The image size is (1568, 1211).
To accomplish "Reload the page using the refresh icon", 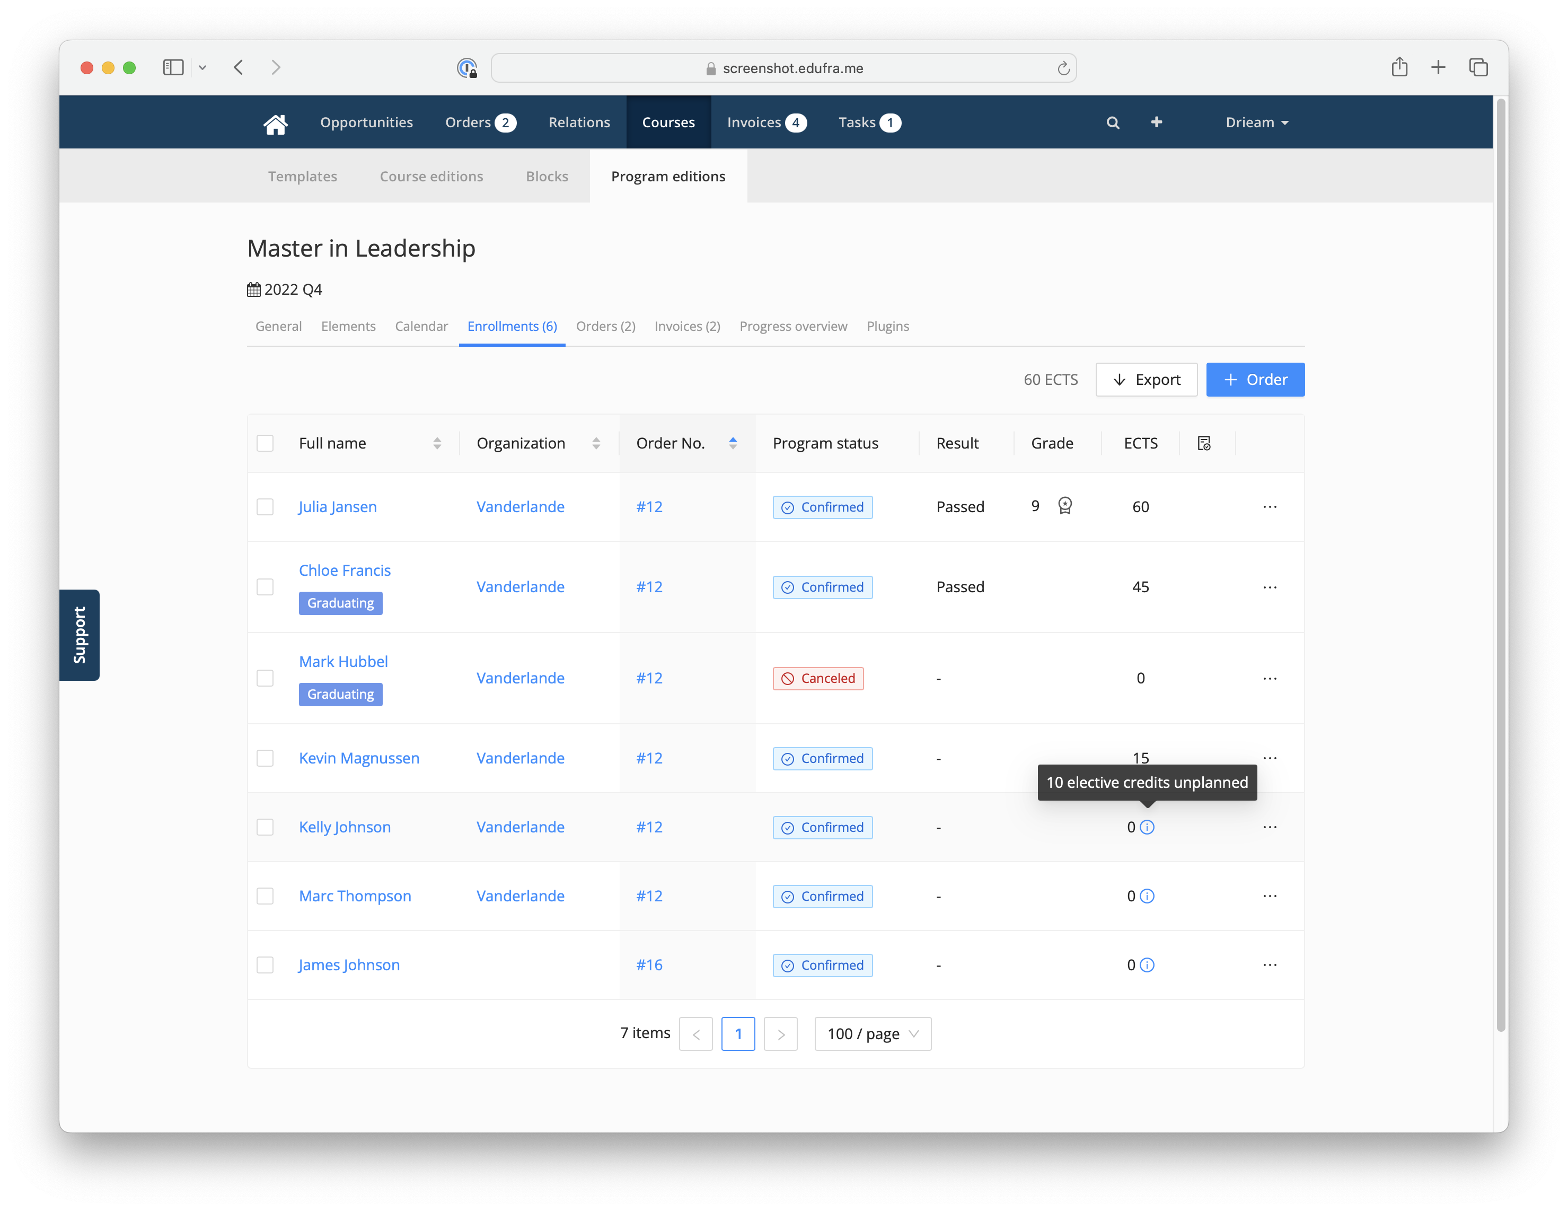I will (1063, 68).
